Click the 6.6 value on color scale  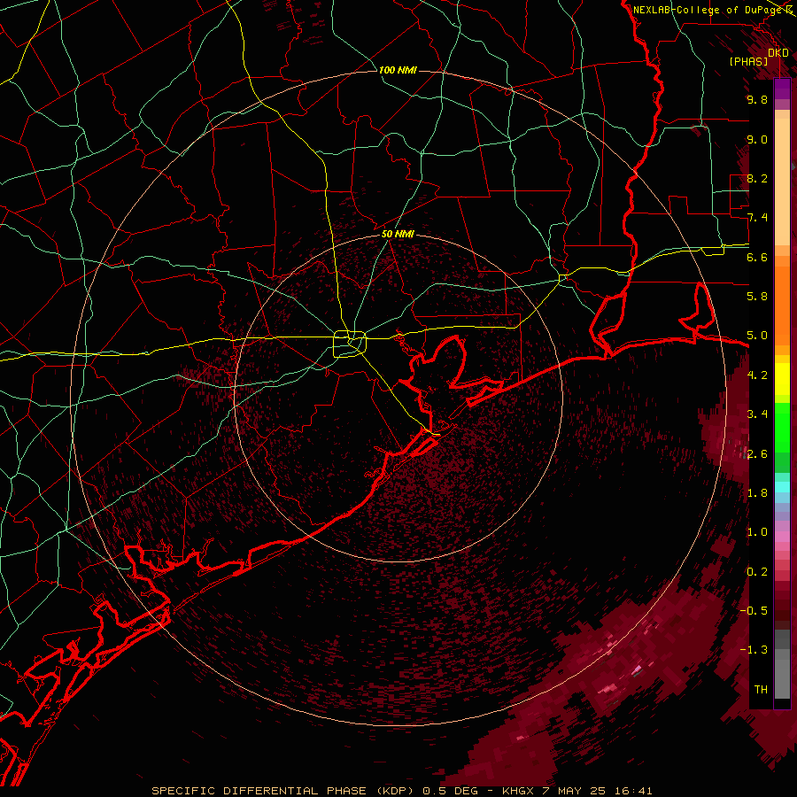pos(757,257)
